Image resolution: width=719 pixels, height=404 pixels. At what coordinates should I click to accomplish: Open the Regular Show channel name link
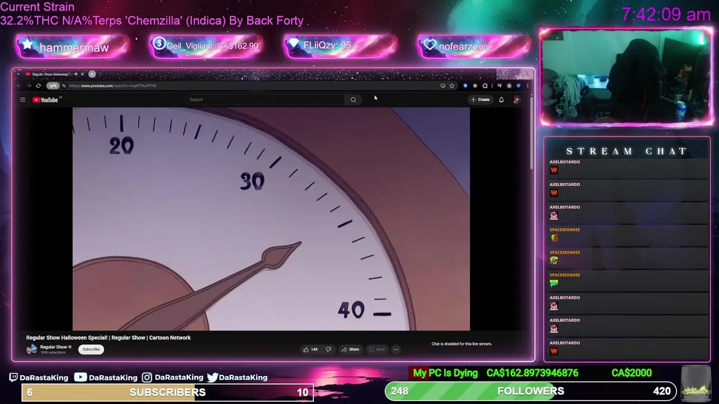53,347
